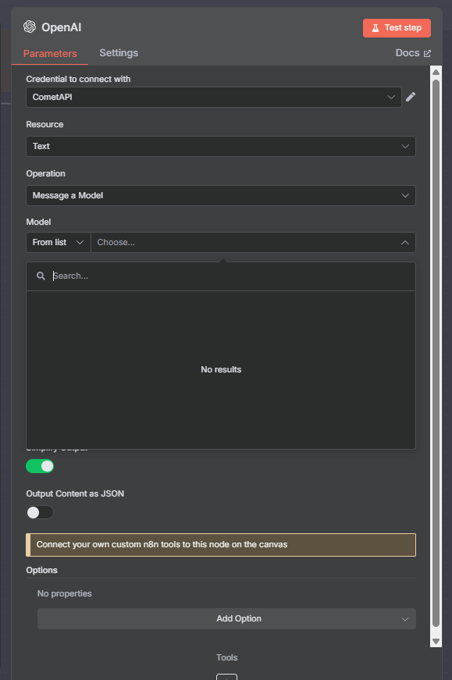Switch to the Settings tab
This screenshot has height=680, width=452.
tap(119, 53)
